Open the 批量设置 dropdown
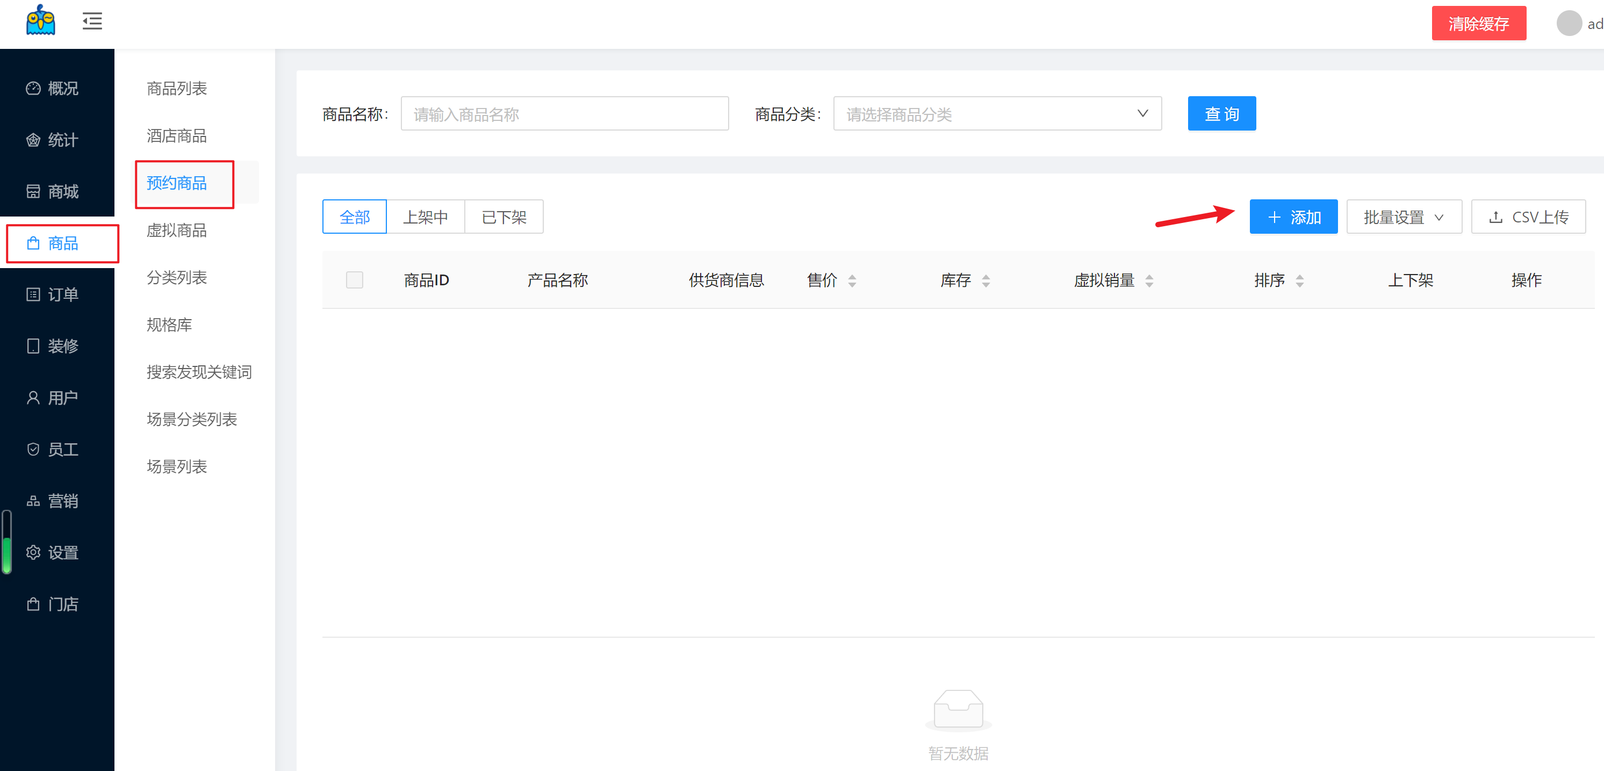Screen dimensions: 1604x771 tap(1404, 218)
